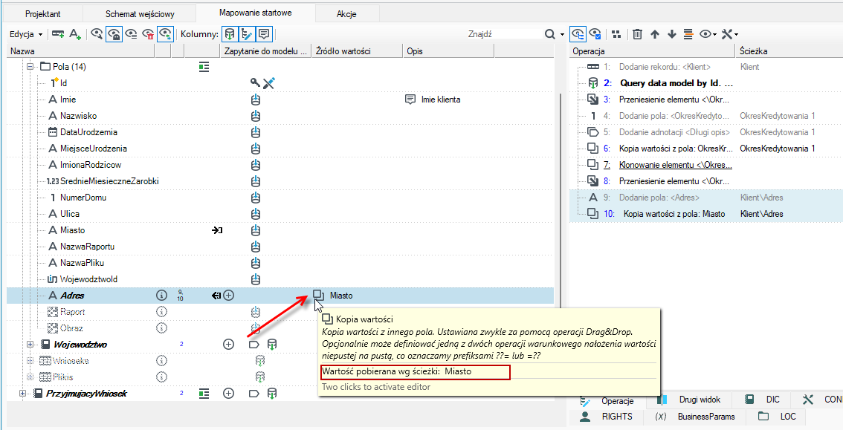Collapse the Pola (14) folder

pos(30,67)
